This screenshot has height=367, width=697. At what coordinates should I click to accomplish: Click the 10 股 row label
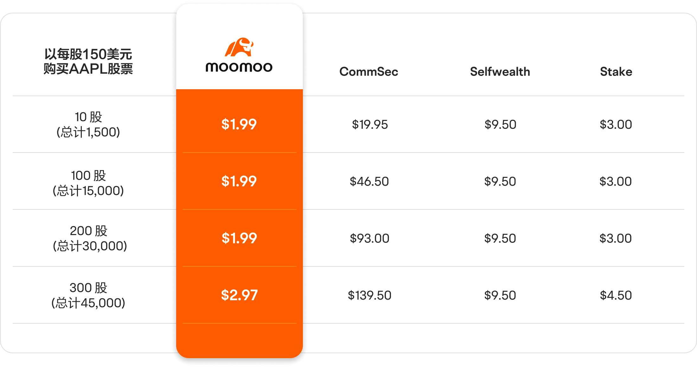tap(88, 124)
